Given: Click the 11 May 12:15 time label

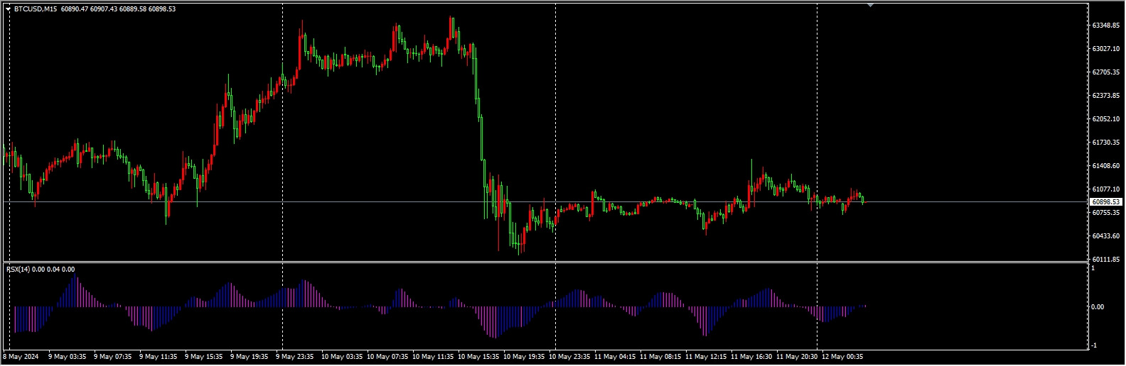Looking at the screenshot, I should point(705,357).
